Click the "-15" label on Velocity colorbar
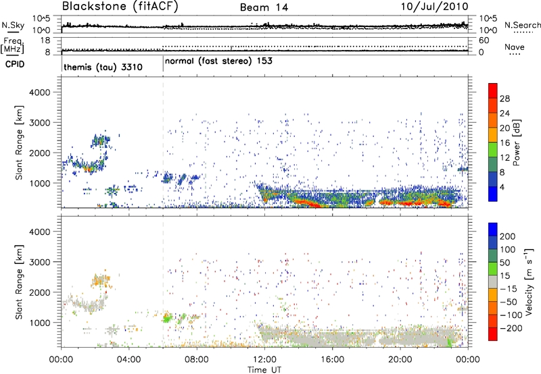This screenshot has height=374, width=541. tap(509, 289)
